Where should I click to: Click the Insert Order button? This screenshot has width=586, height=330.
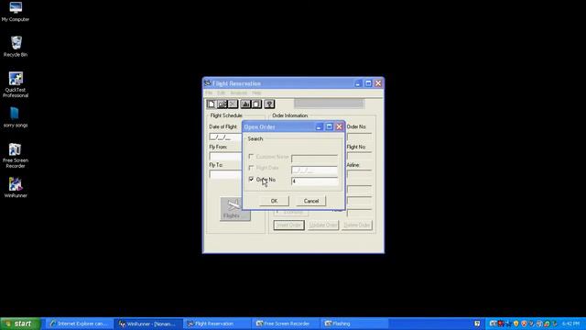[289, 225]
